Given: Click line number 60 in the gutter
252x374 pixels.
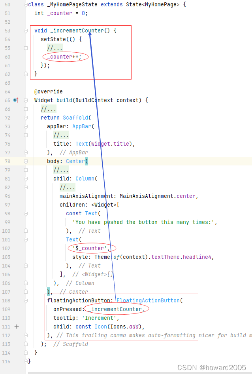Looking at the screenshot, I should [8, 57].
